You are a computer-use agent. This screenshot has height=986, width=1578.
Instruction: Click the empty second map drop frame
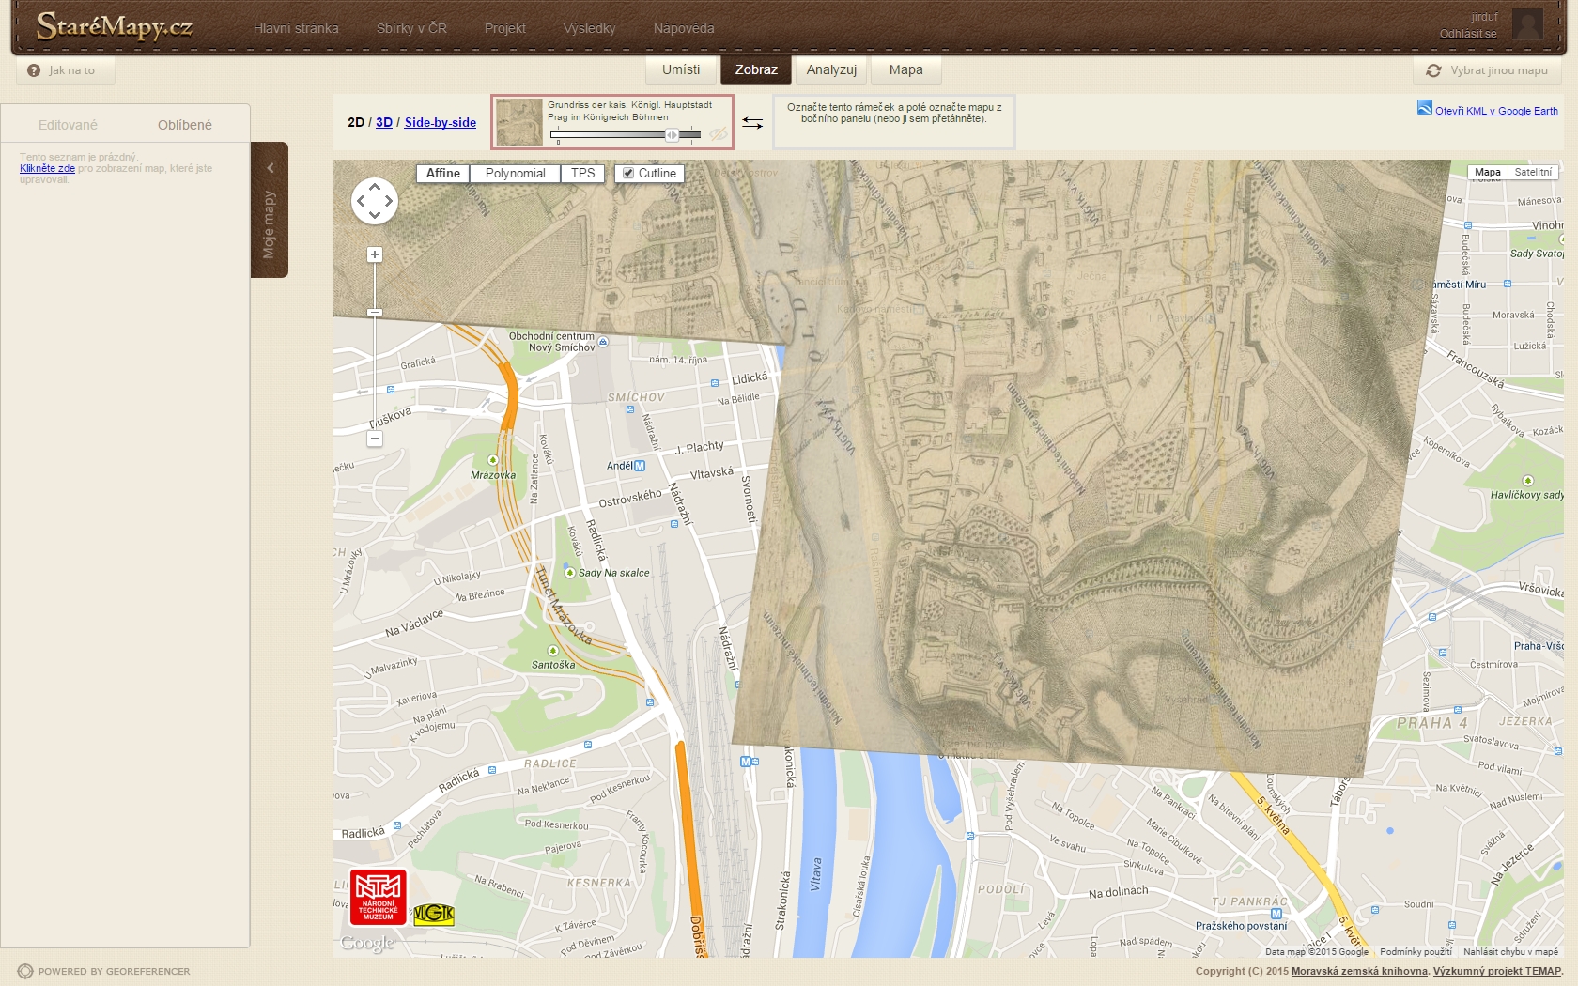coord(894,122)
